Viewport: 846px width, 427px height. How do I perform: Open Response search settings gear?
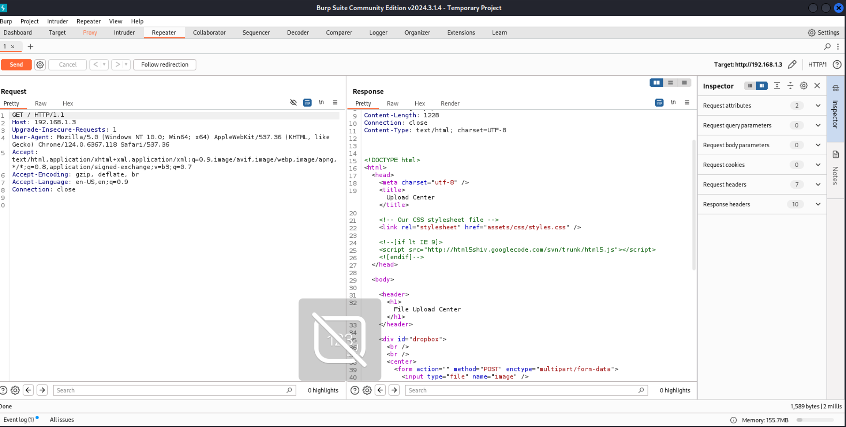pyautogui.click(x=367, y=390)
